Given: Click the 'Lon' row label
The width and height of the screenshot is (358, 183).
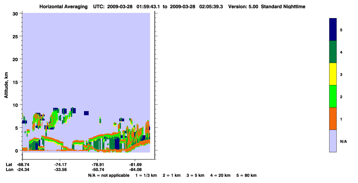Looking at the screenshot, I should tap(9, 170).
